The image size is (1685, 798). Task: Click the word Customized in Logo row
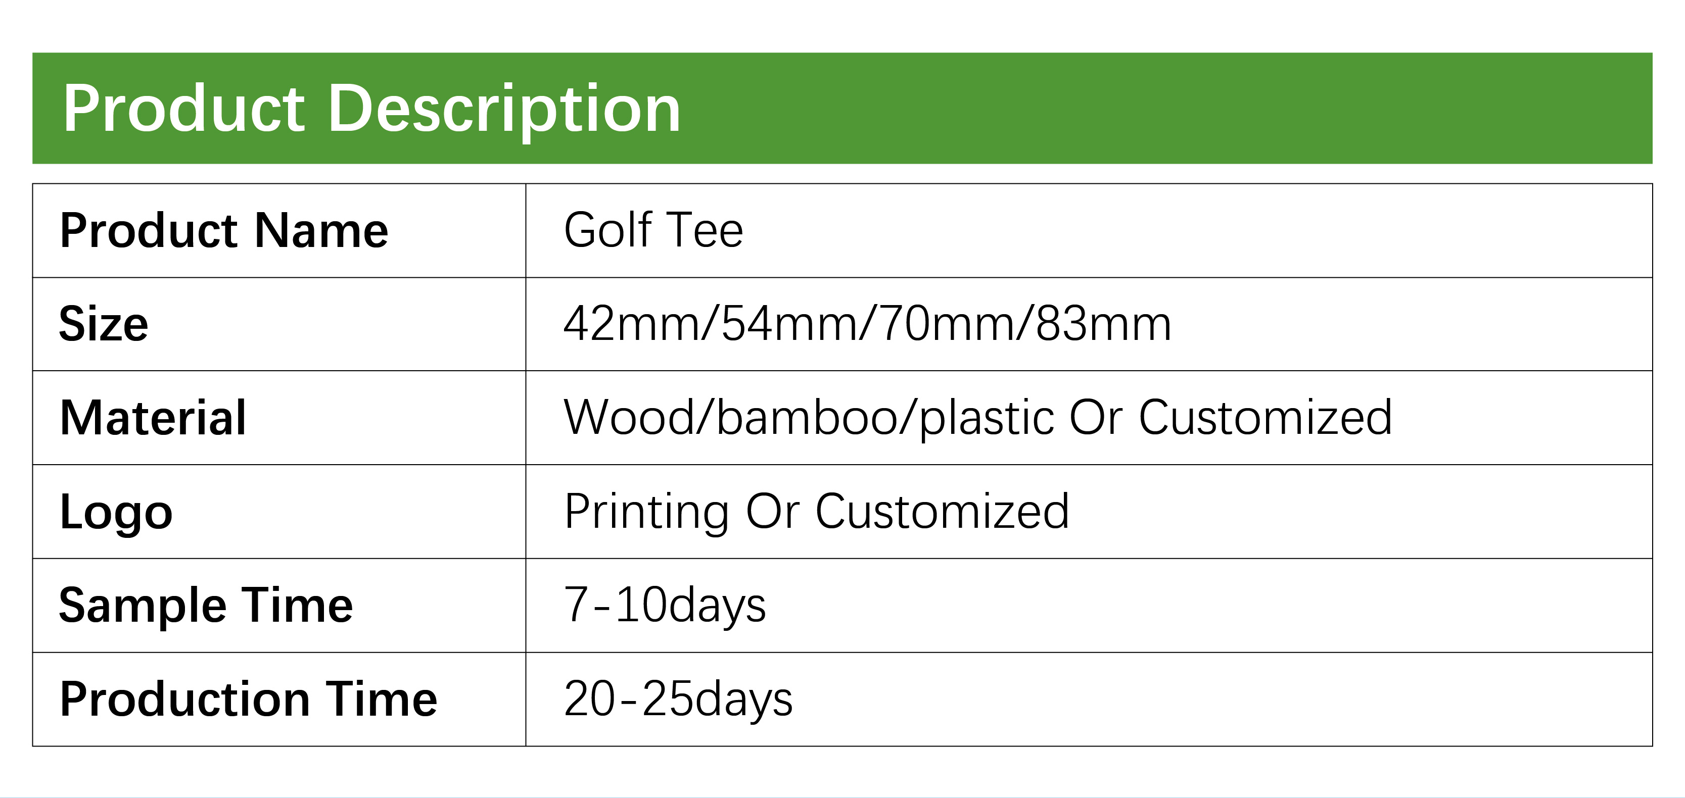point(943,511)
